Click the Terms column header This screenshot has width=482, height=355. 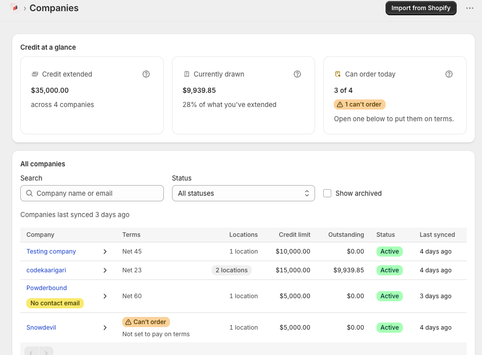pos(131,235)
